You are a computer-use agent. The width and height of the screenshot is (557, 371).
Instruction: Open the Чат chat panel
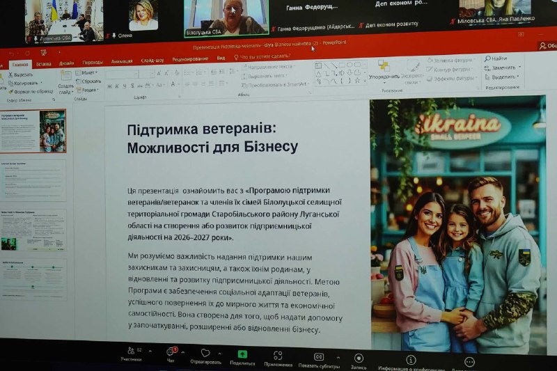170,353
